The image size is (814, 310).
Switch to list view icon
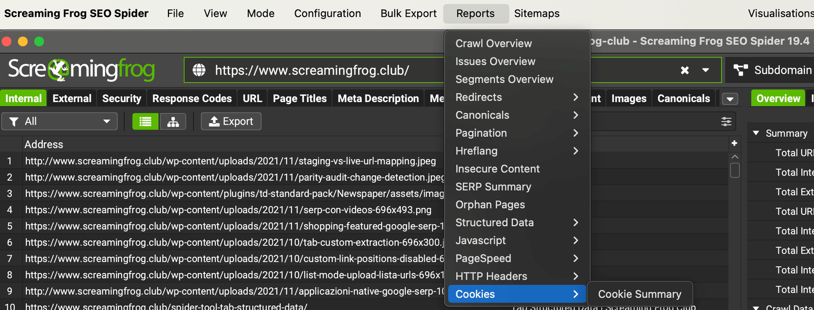point(146,121)
